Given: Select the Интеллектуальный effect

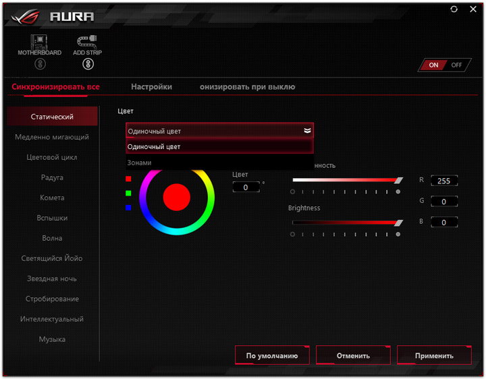Looking at the screenshot, I should coord(52,319).
